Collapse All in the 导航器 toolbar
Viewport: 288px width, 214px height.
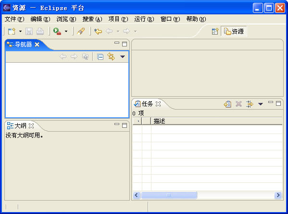[x=100, y=57]
